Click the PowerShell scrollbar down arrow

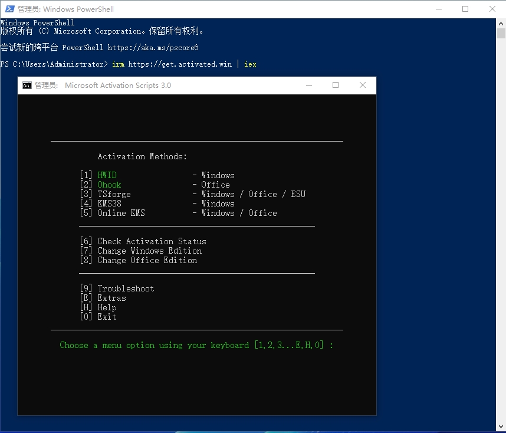[501, 427]
